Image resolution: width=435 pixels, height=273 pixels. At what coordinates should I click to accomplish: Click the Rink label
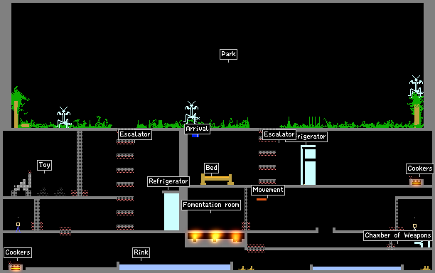141,252
